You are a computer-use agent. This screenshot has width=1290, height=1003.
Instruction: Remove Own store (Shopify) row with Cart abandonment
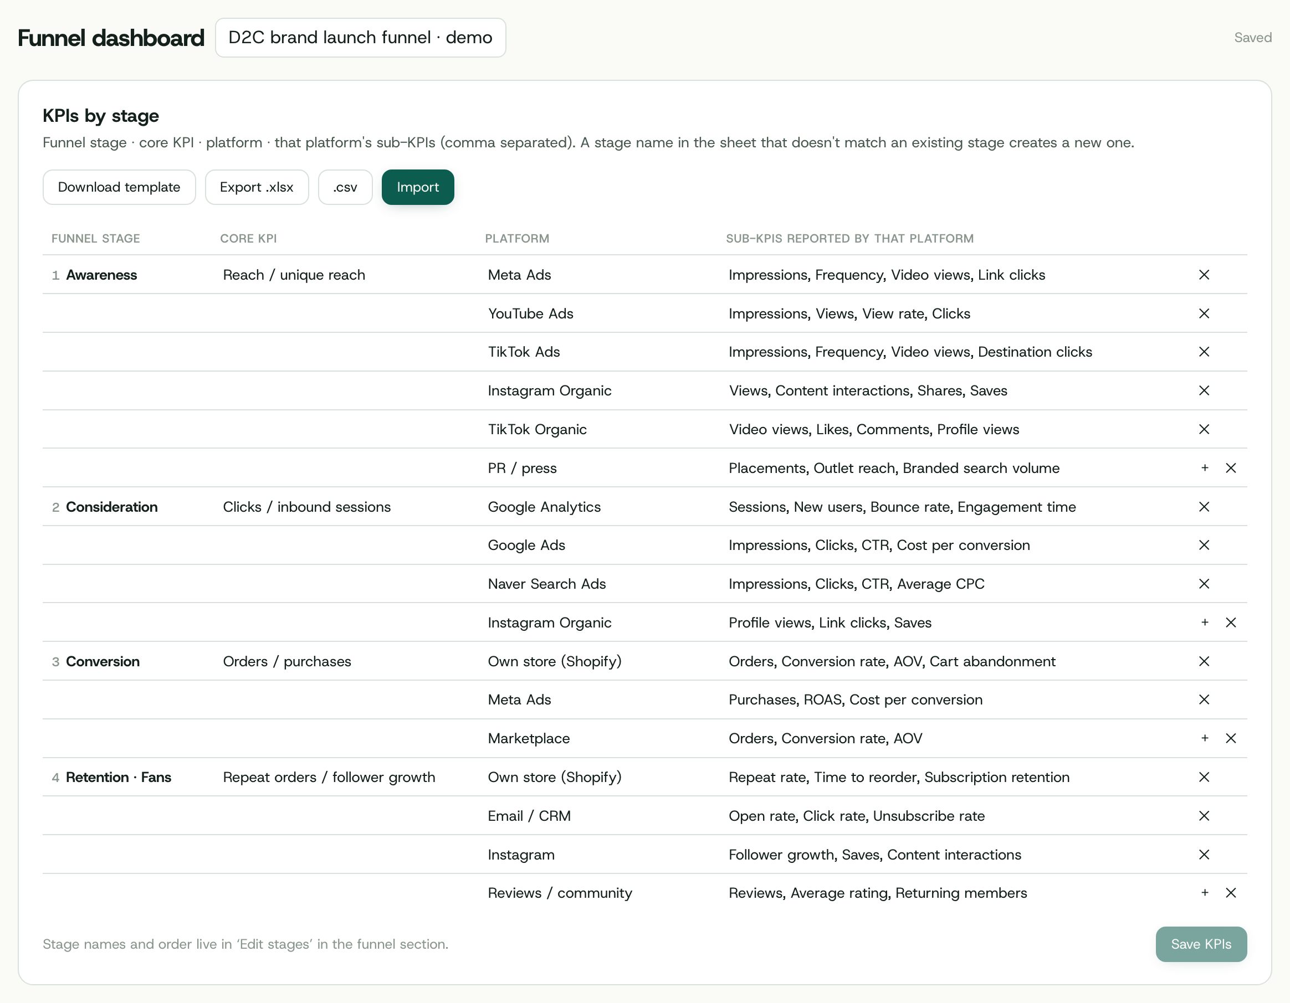(x=1204, y=661)
